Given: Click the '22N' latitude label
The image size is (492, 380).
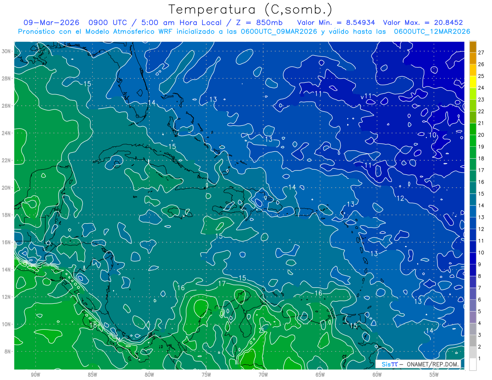Looking at the screenshot, I should click(7, 160).
